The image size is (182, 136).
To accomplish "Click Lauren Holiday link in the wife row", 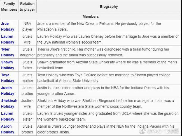I will [8, 39].
